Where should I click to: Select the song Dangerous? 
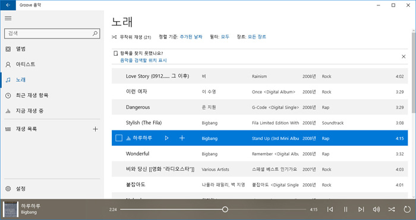(138, 107)
